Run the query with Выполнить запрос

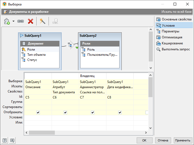coord(175,49)
